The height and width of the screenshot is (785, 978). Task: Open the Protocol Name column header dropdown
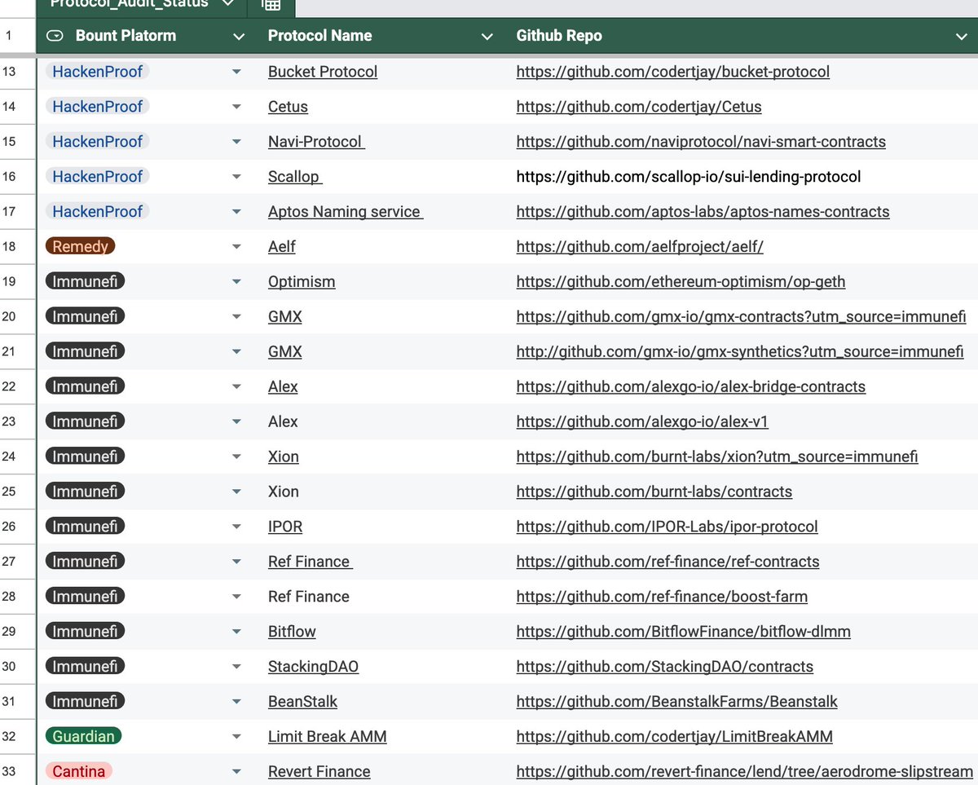[487, 37]
